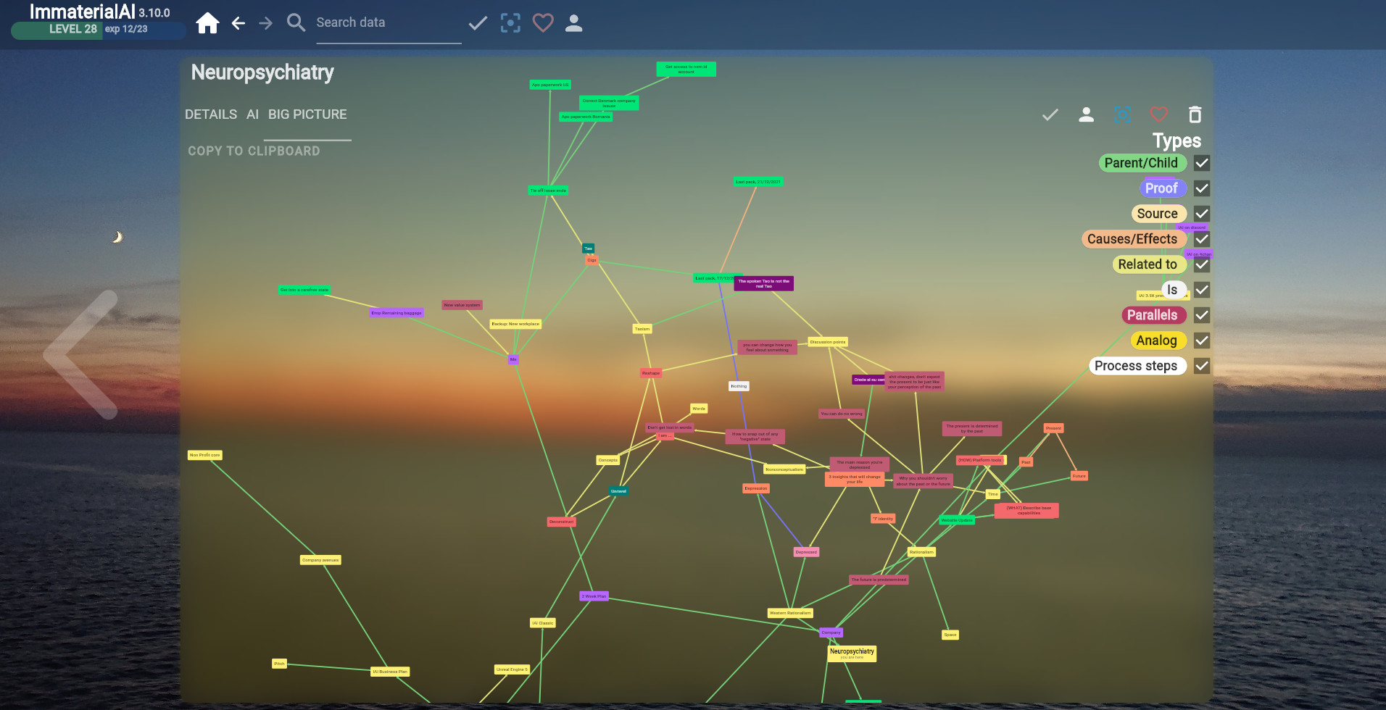Click the heart favorite icon in the top bar
The width and height of the screenshot is (1386, 710).
(542, 22)
